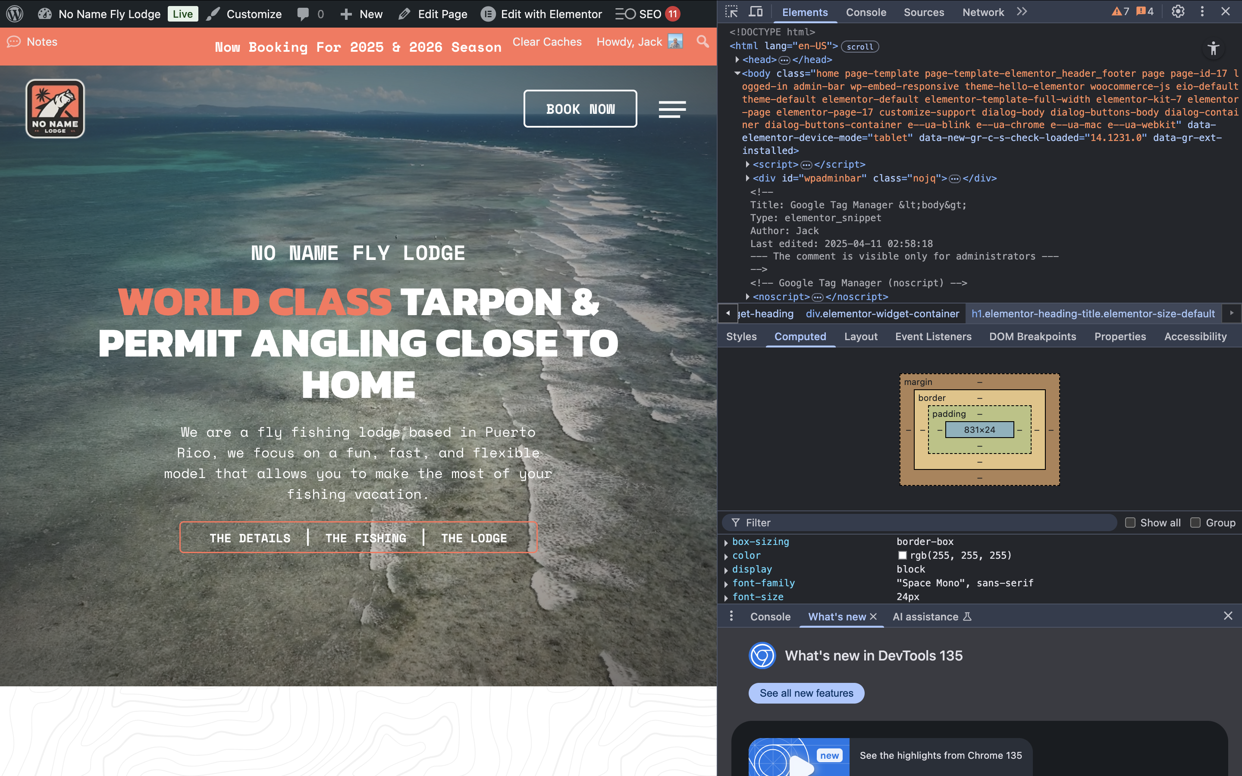Open the AI assistance drawer tab
This screenshot has width=1242, height=776.
[x=931, y=616]
